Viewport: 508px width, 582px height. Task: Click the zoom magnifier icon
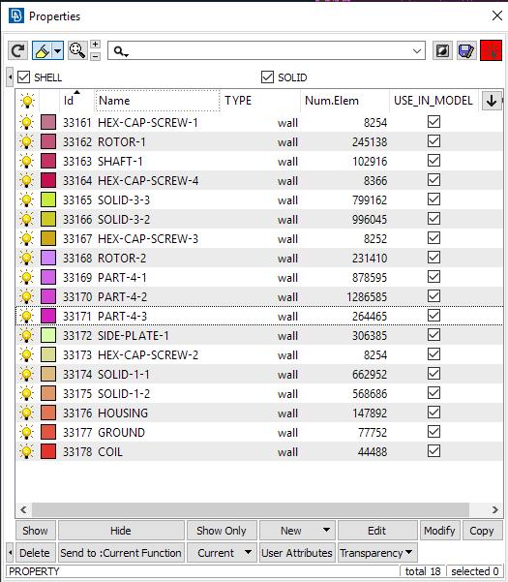[x=77, y=50]
